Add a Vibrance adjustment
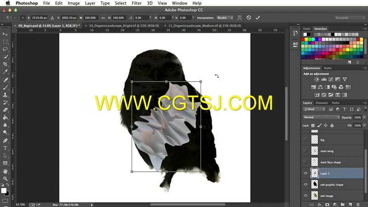368x207 pixels. pyautogui.click(x=345, y=79)
